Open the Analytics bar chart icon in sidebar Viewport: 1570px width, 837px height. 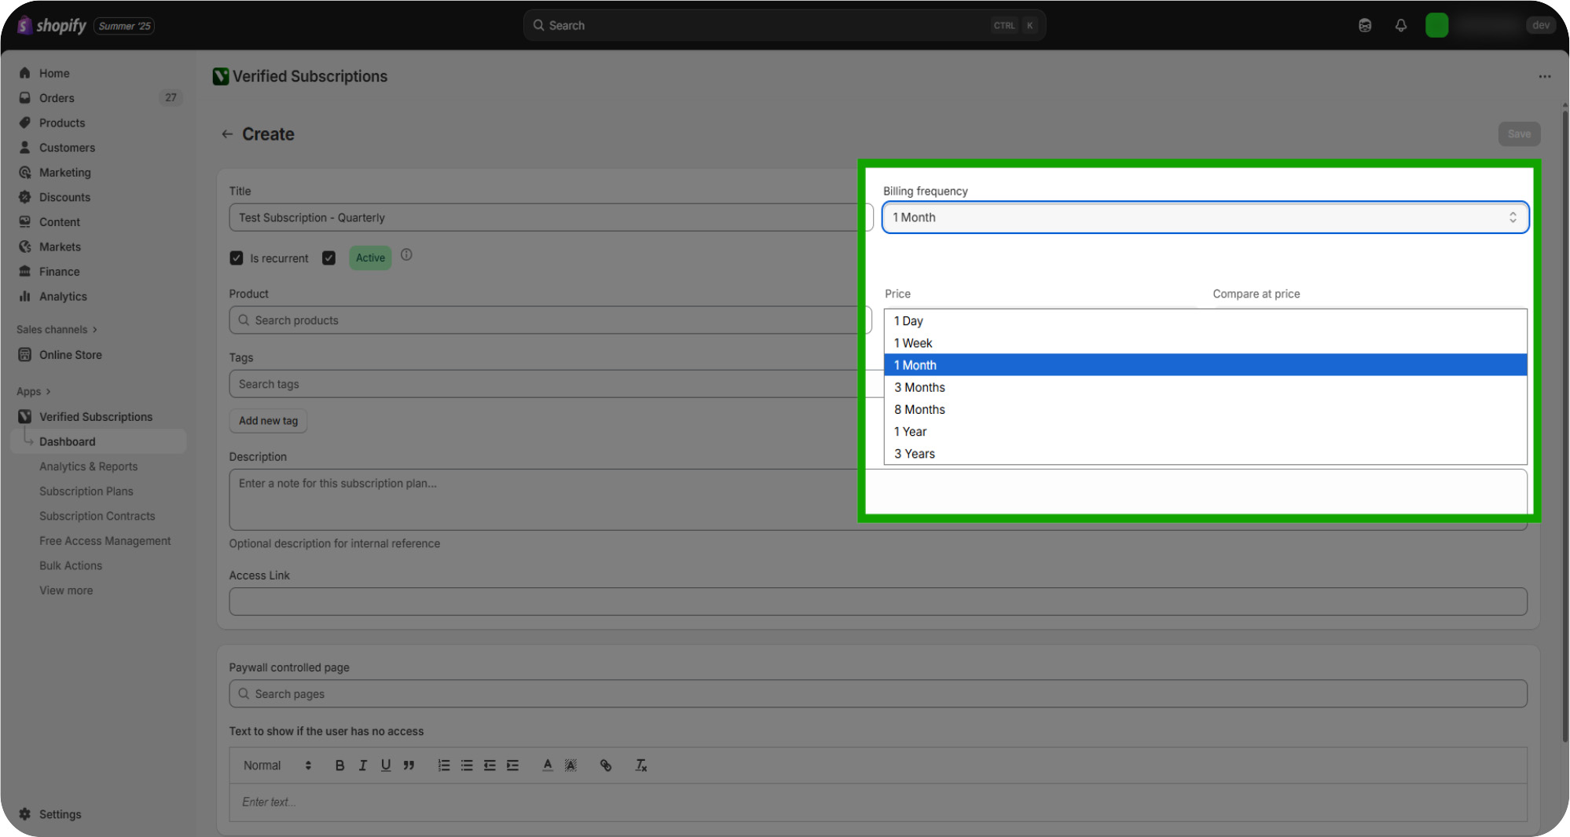pos(25,297)
